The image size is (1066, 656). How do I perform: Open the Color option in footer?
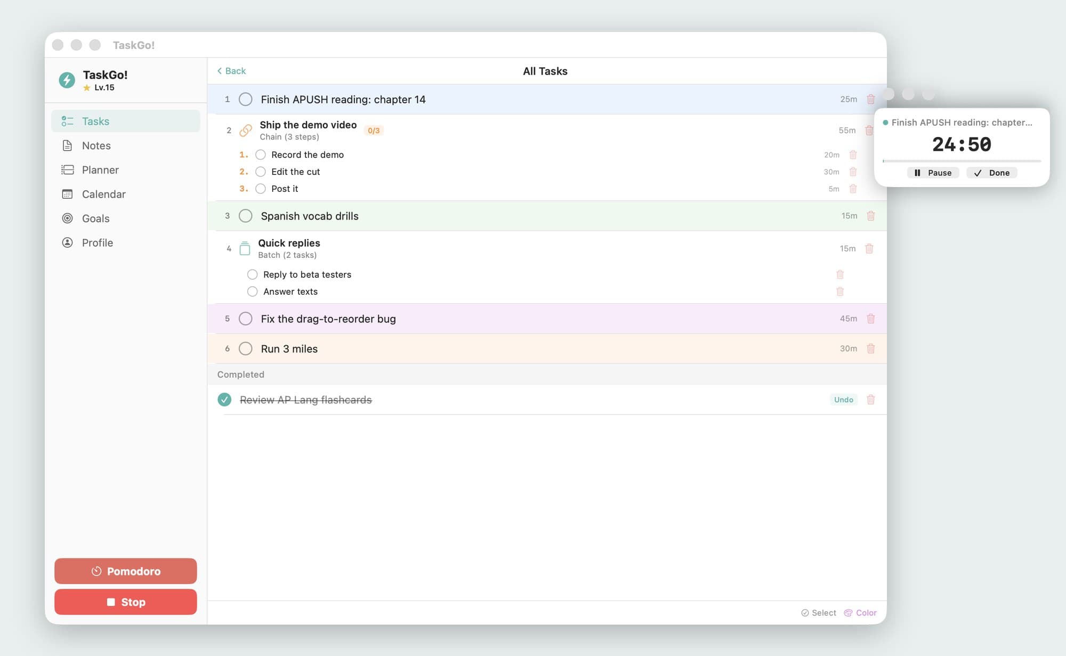[860, 613]
